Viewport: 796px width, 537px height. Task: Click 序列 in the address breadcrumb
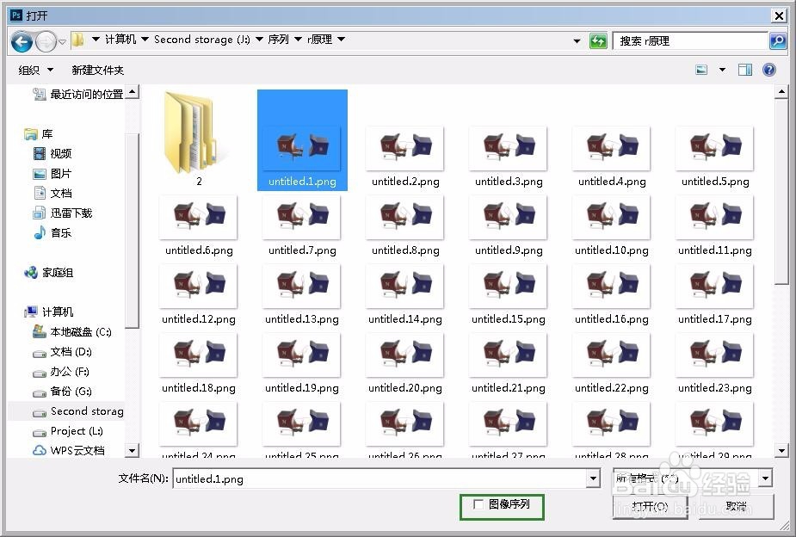point(279,39)
